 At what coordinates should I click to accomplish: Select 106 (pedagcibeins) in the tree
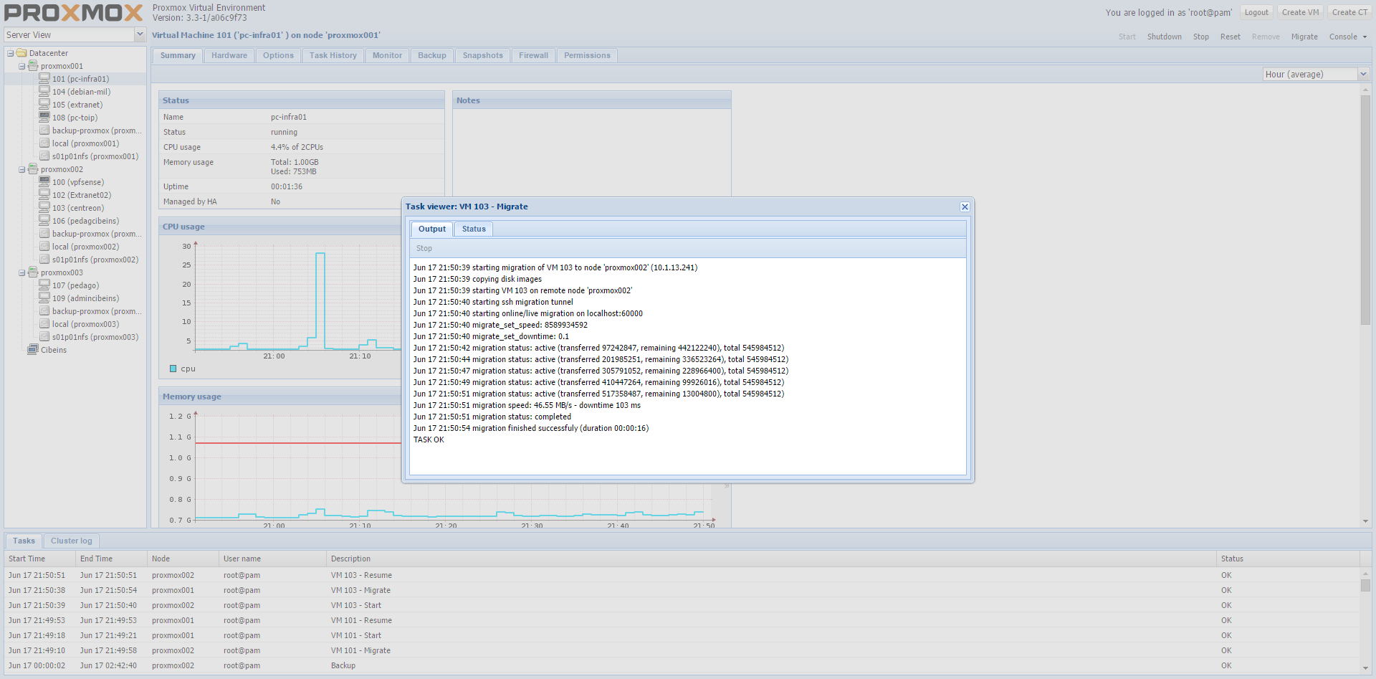85,221
